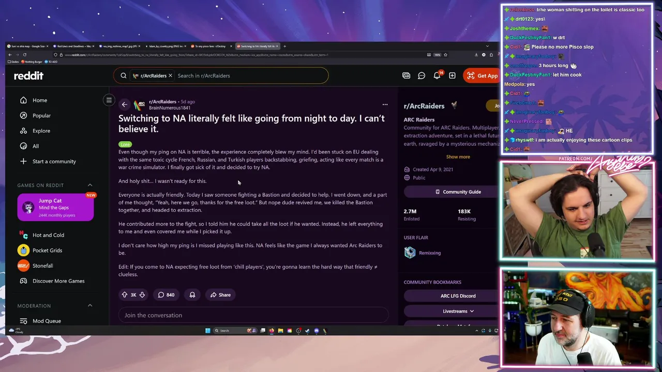
Task: Click Start a community
Action: (54, 161)
